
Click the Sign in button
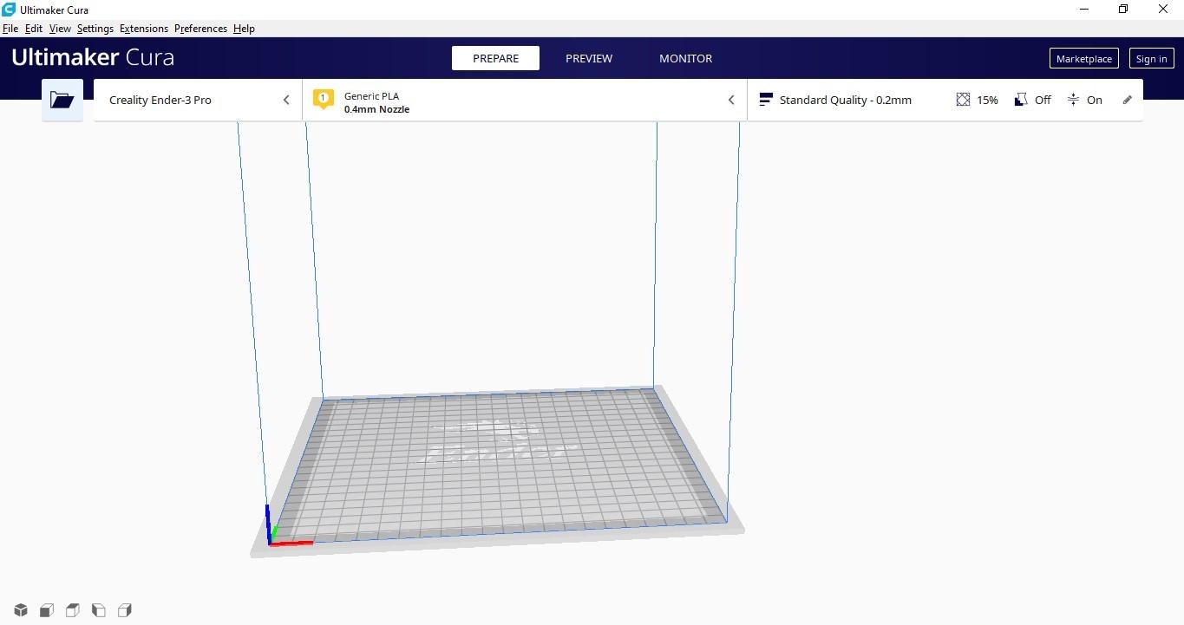pos(1151,58)
